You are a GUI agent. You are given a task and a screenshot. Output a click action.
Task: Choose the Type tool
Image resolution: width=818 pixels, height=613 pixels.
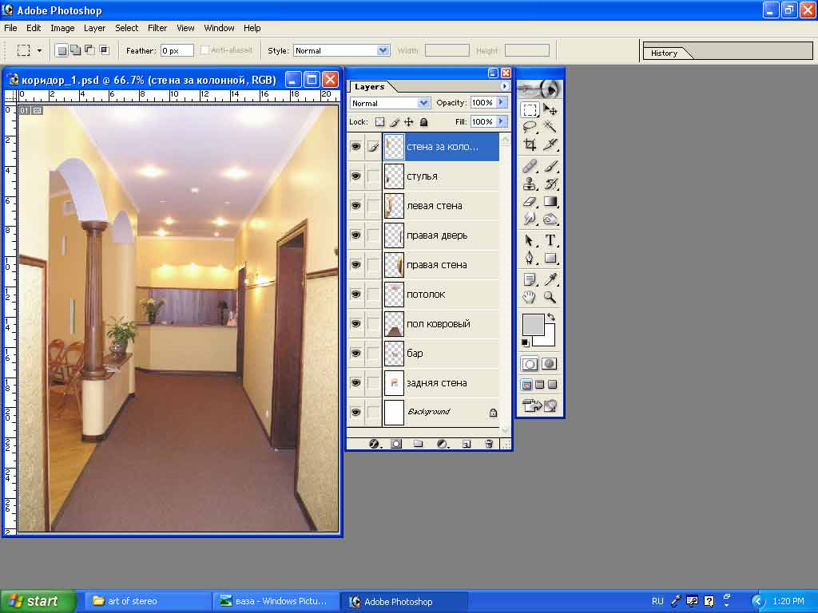click(550, 240)
